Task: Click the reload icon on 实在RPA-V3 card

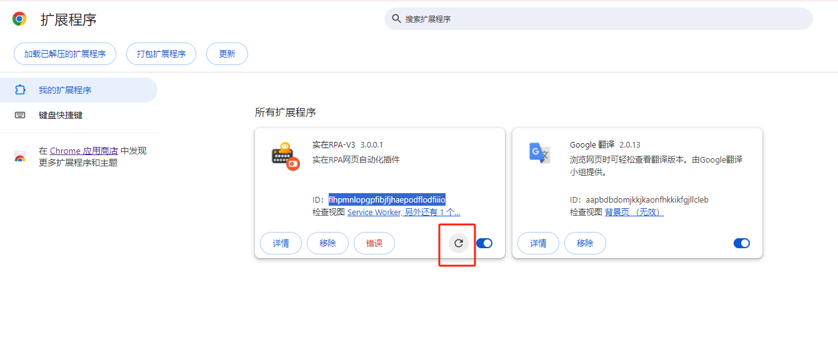Action: [458, 243]
